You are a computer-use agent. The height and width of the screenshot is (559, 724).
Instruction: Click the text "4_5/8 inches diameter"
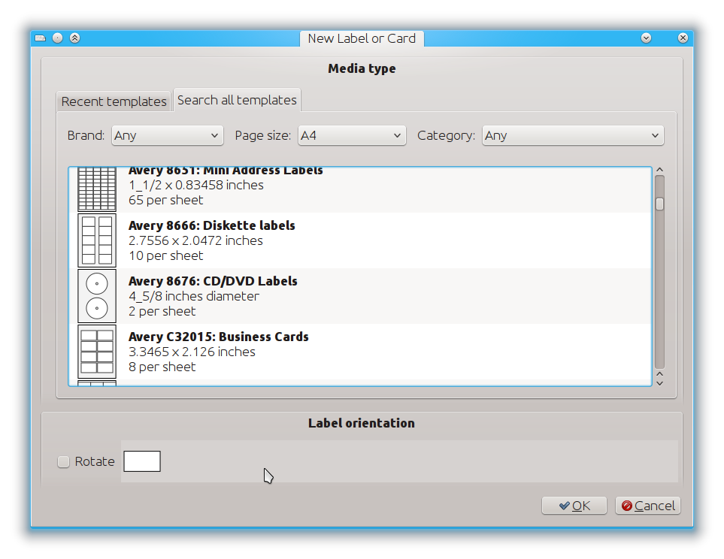(194, 296)
